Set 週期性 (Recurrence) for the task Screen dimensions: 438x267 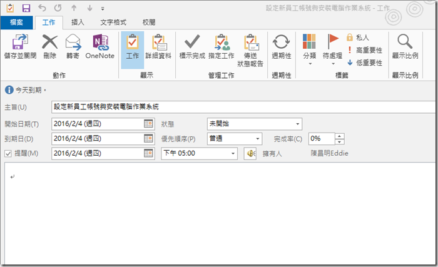coord(281,47)
